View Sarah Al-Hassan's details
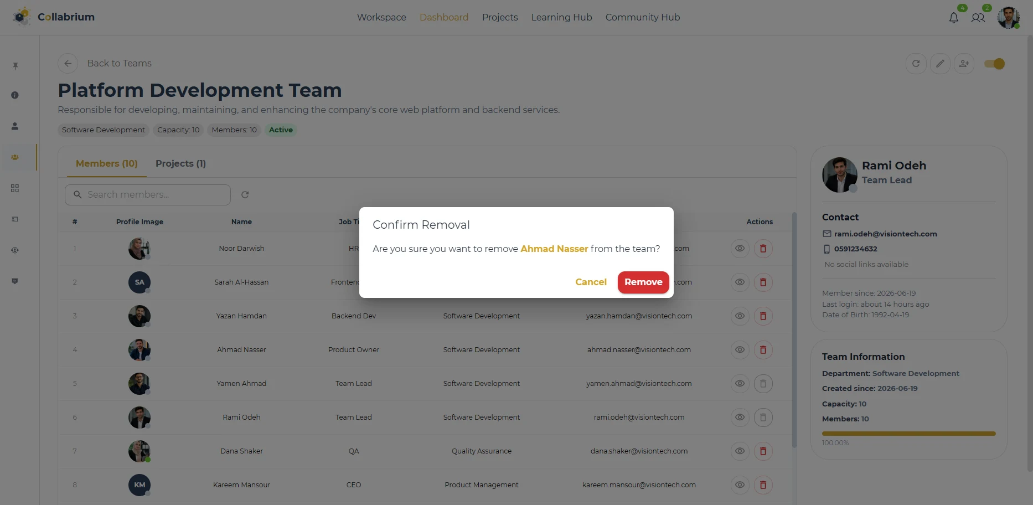Screen dimensions: 1033x505 (740, 282)
